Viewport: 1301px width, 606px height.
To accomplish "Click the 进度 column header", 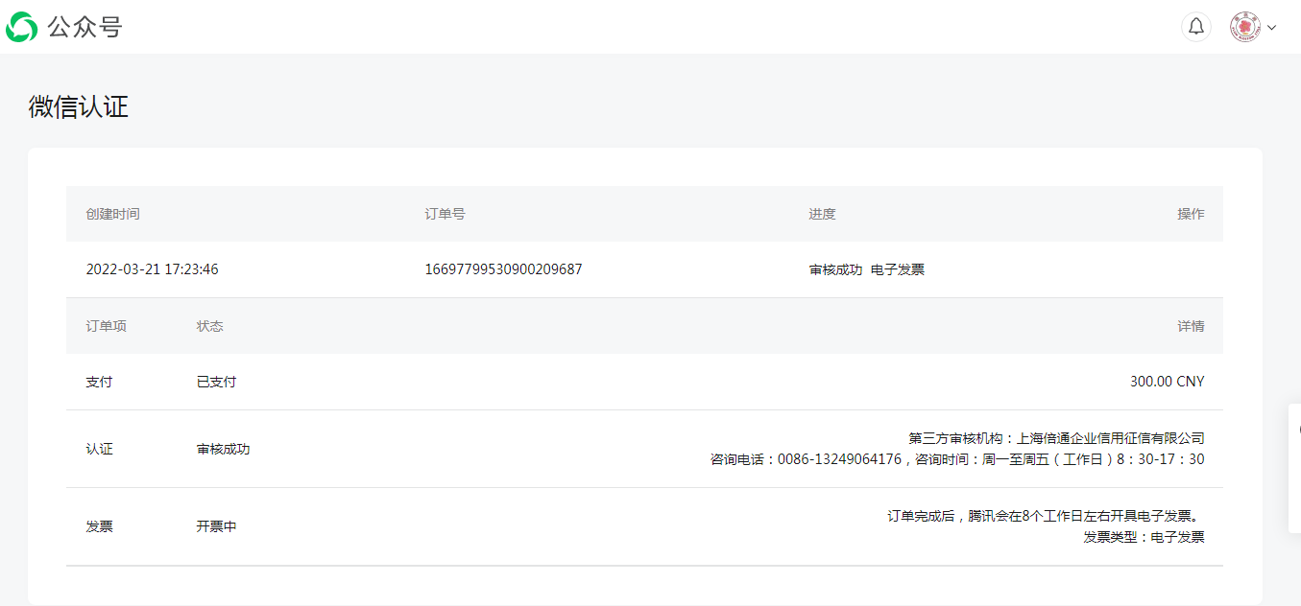I will click(x=822, y=214).
